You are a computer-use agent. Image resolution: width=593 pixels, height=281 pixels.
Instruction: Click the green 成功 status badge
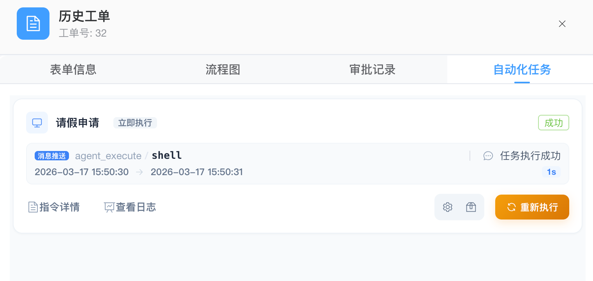coord(553,122)
